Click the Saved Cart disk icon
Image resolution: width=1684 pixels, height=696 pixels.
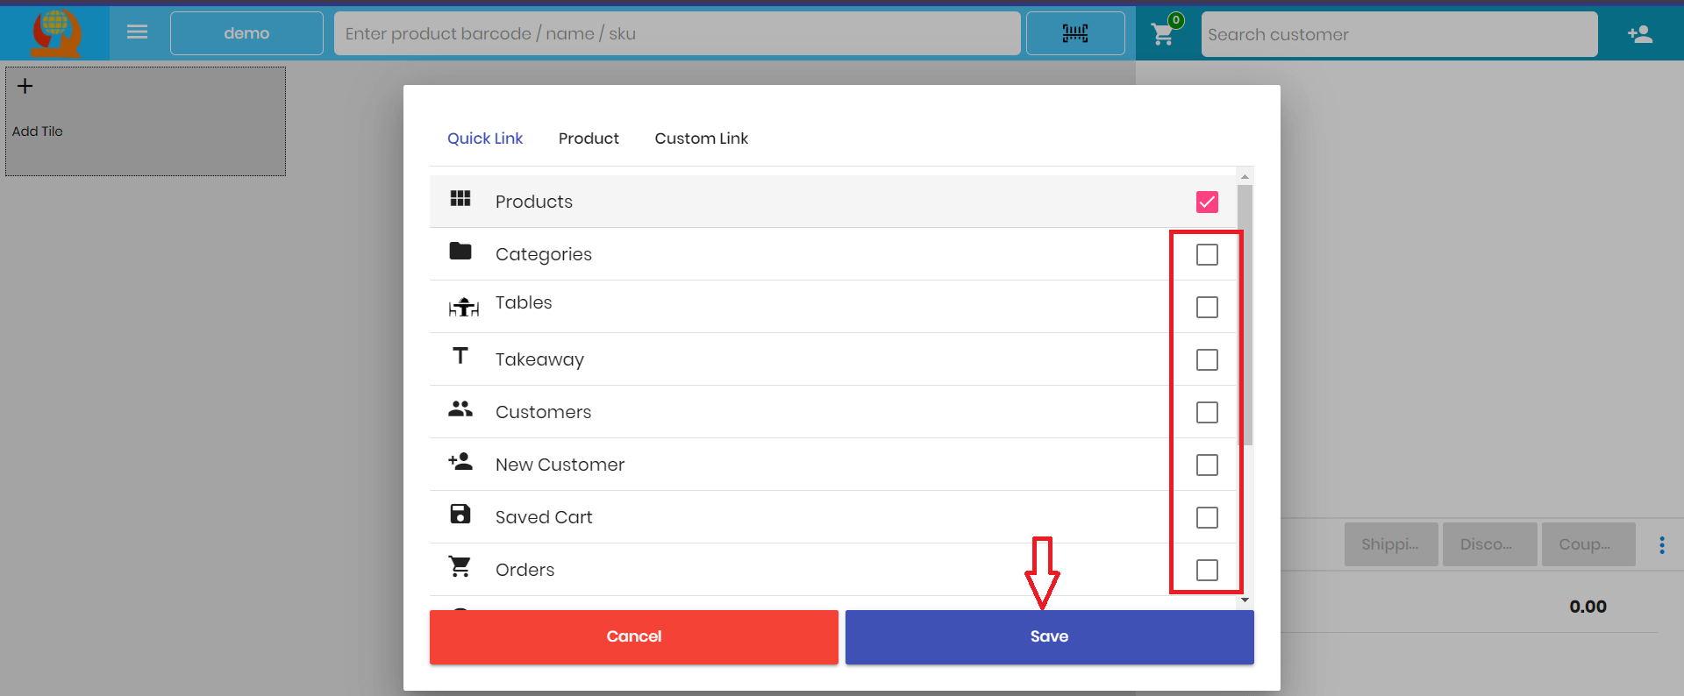point(460,515)
